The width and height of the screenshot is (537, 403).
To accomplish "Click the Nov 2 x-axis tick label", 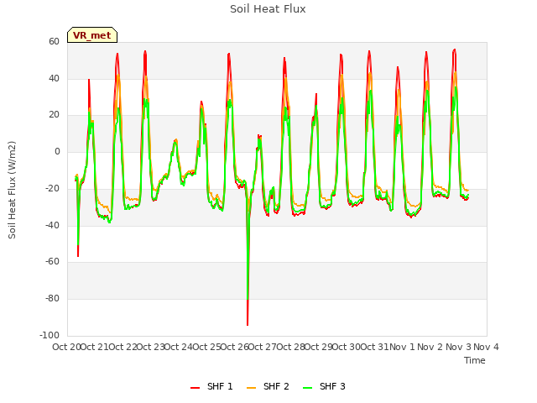I will point(430,347).
